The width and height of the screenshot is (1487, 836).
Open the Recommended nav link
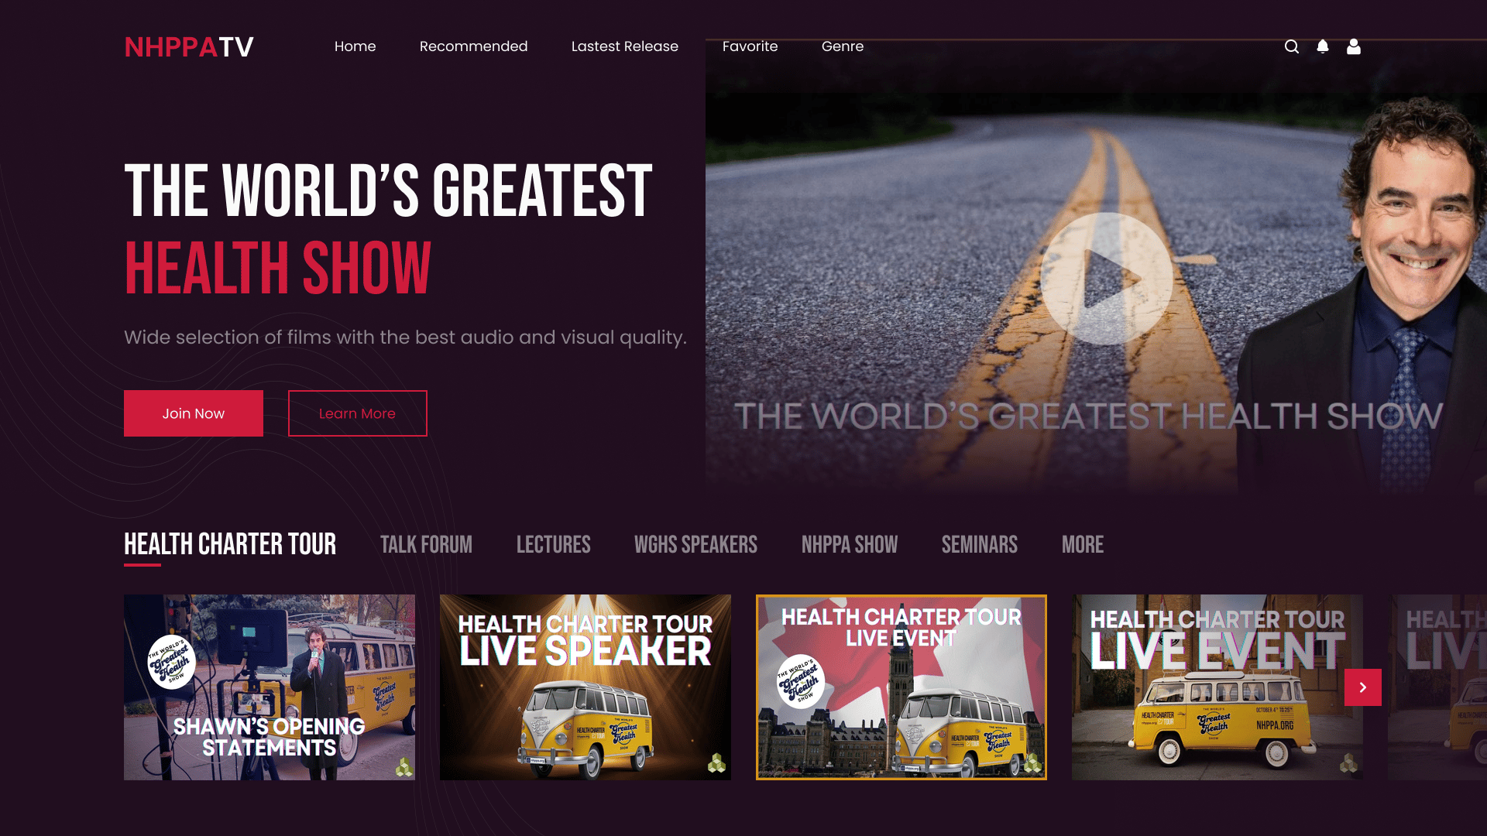(x=473, y=46)
